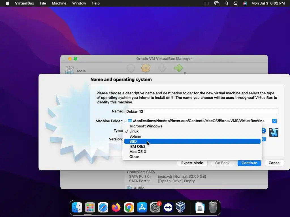Image resolution: width=290 pixels, height=217 pixels.
Task: Click the ioujp.vdi SATA Port 0 entry
Action: point(182,176)
